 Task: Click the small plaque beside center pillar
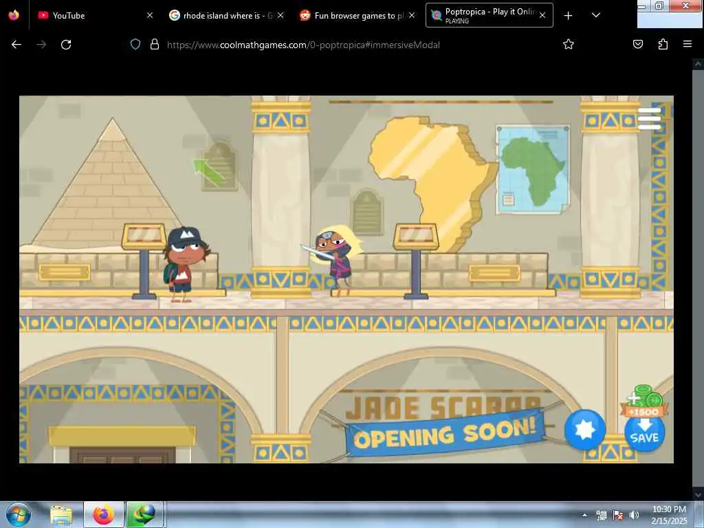click(367, 212)
